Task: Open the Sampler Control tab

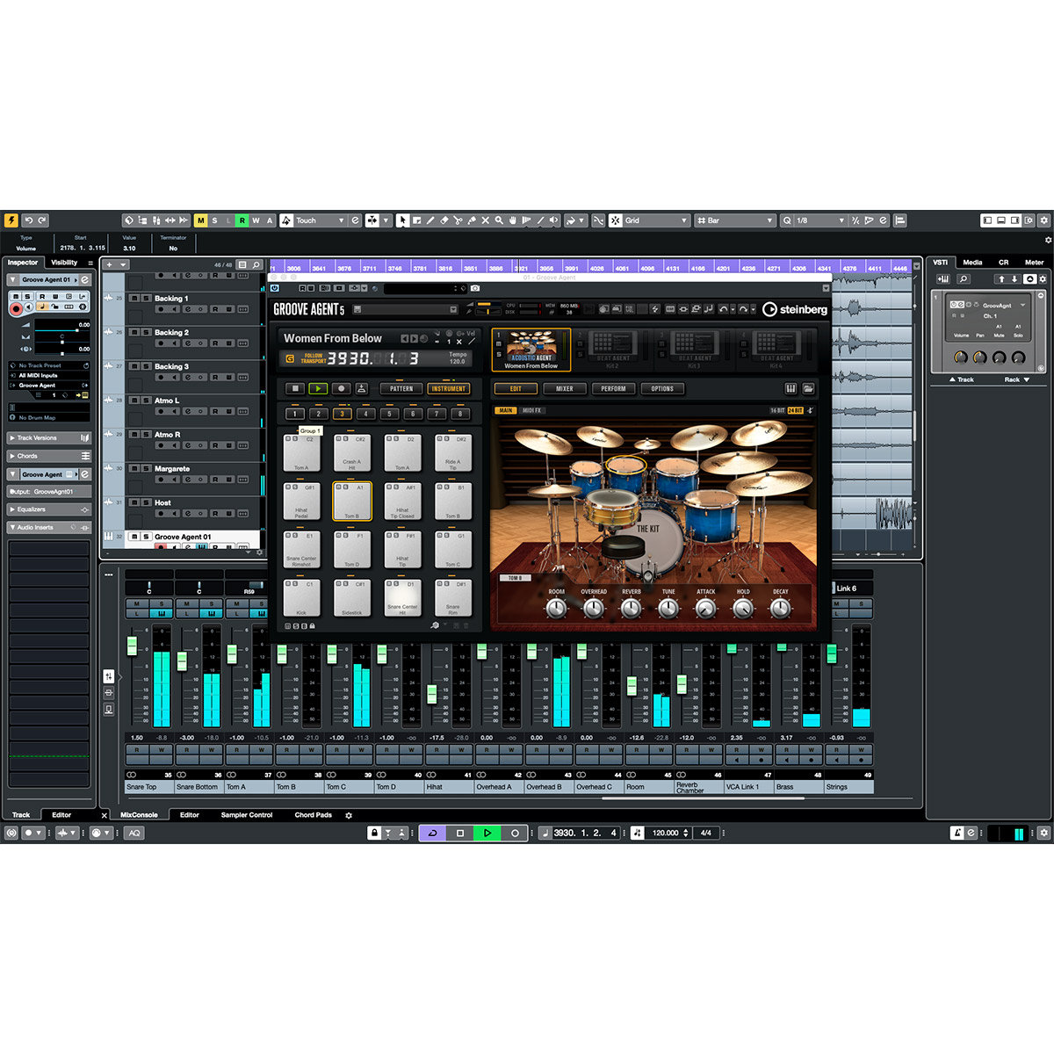Action: pyautogui.click(x=247, y=815)
